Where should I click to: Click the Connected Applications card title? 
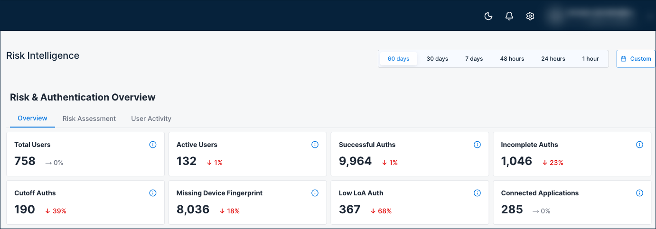(540, 193)
